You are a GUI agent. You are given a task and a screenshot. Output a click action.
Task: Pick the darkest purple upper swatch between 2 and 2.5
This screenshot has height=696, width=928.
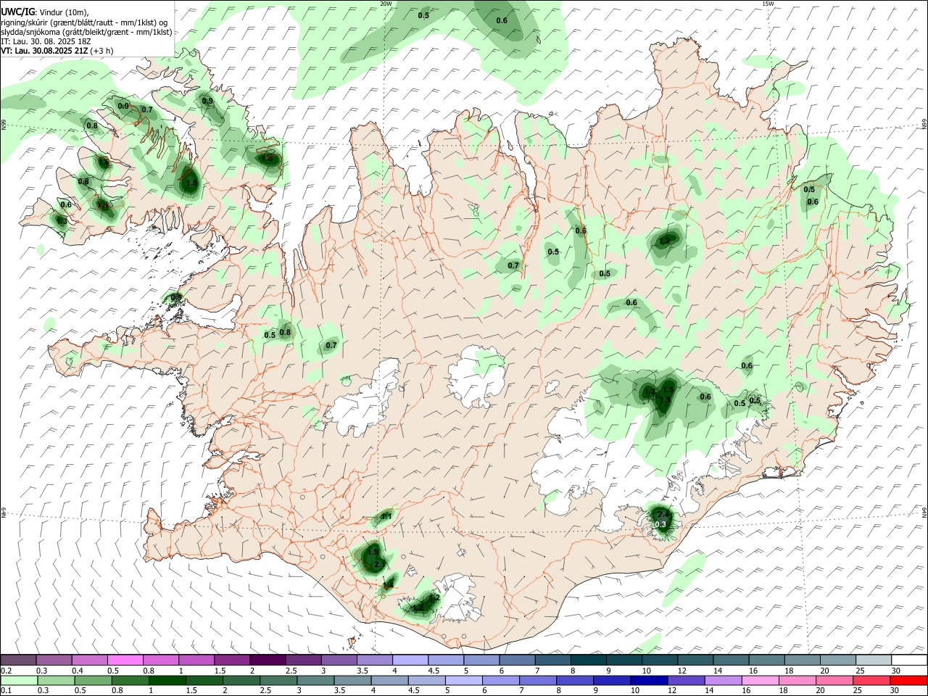268,660
